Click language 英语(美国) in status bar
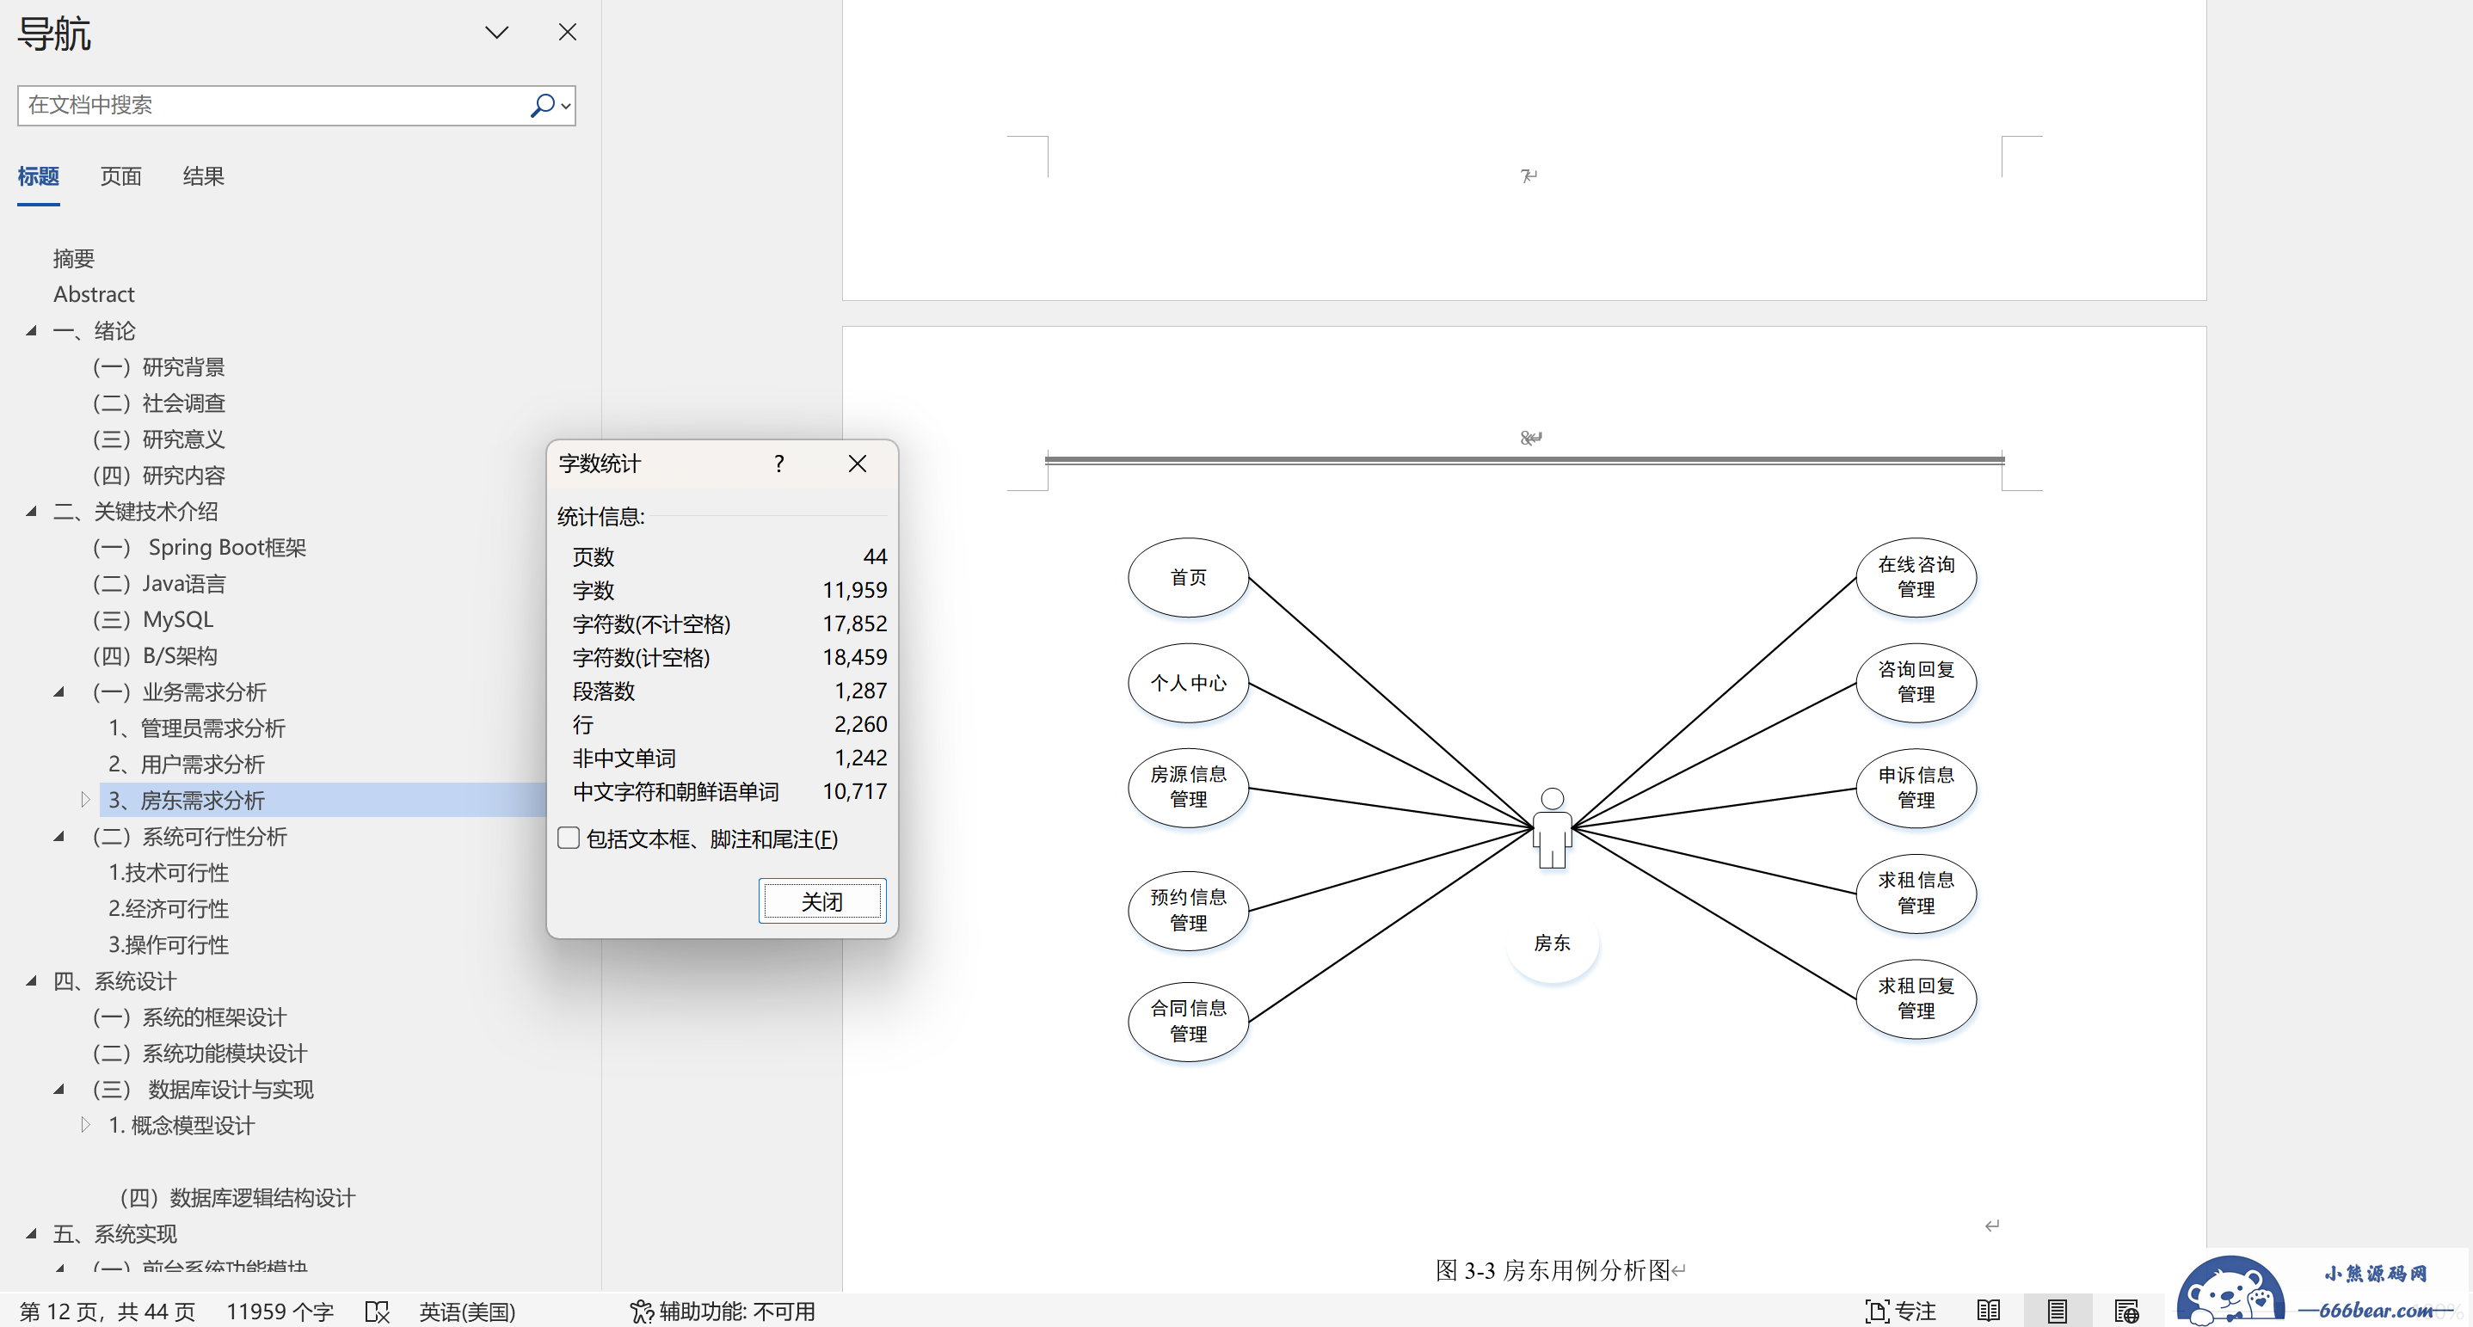Image resolution: width=2473 pixels, height=1327 pixels. click(x=468, y=1312)
